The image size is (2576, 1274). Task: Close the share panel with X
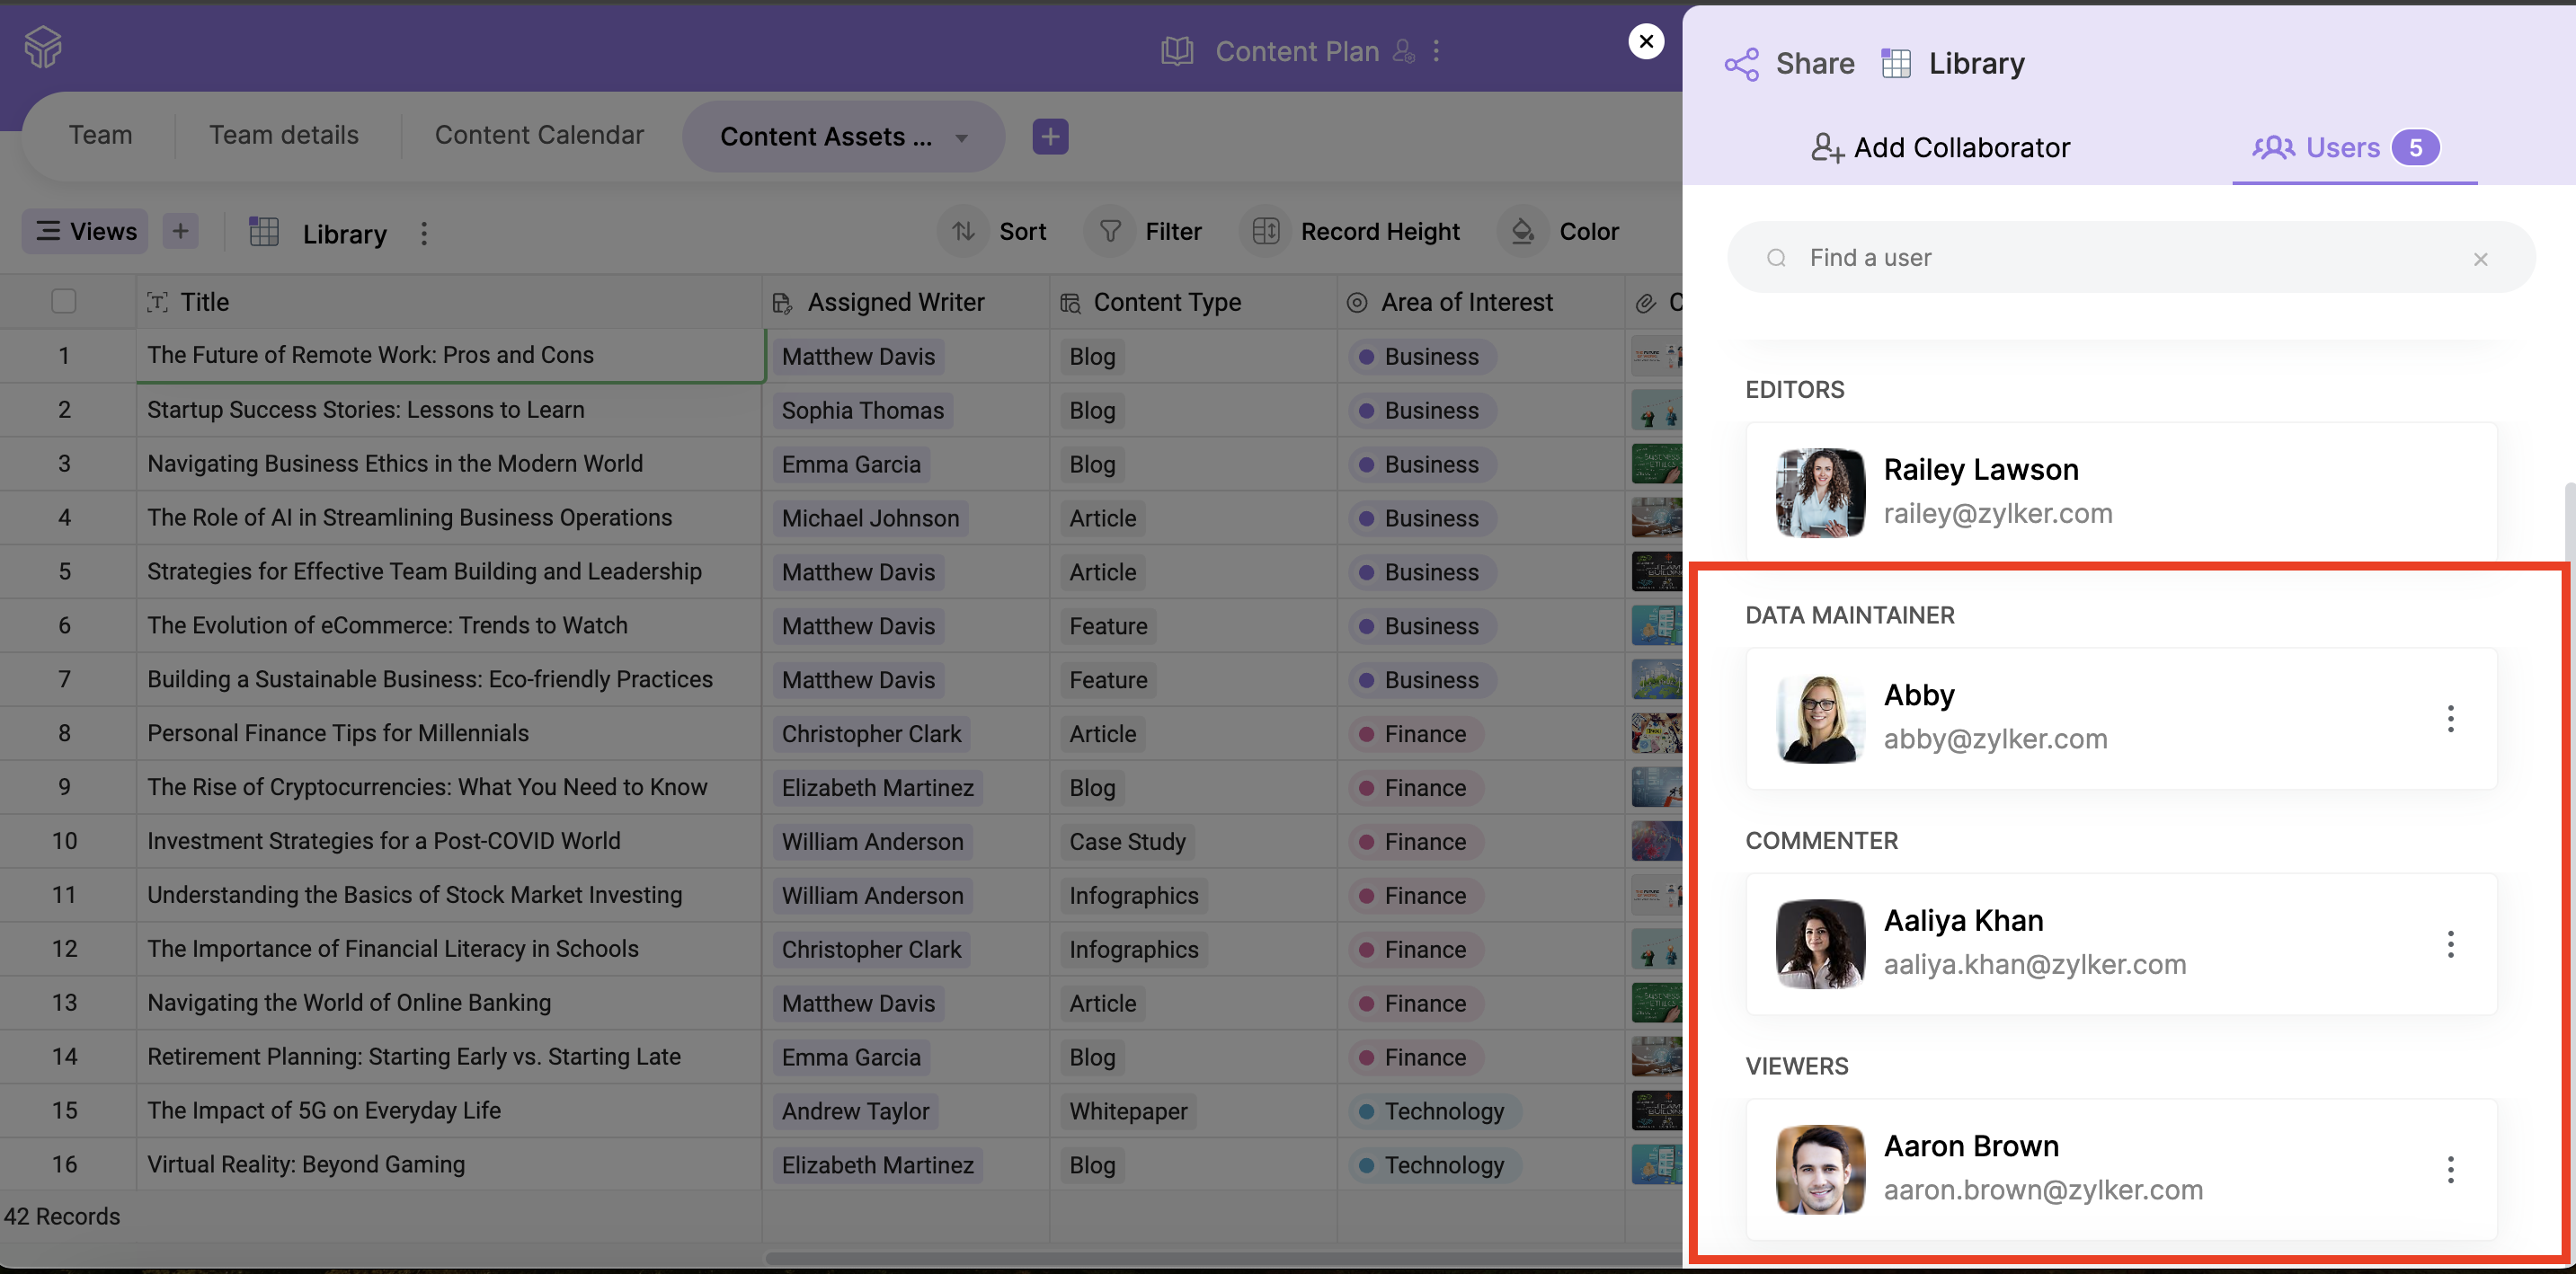(x=1646, y=42)
